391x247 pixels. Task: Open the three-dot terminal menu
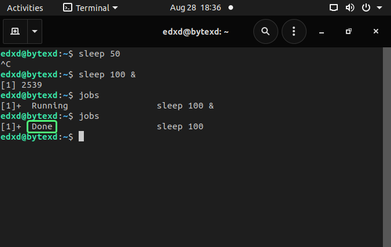pos(294,31)
